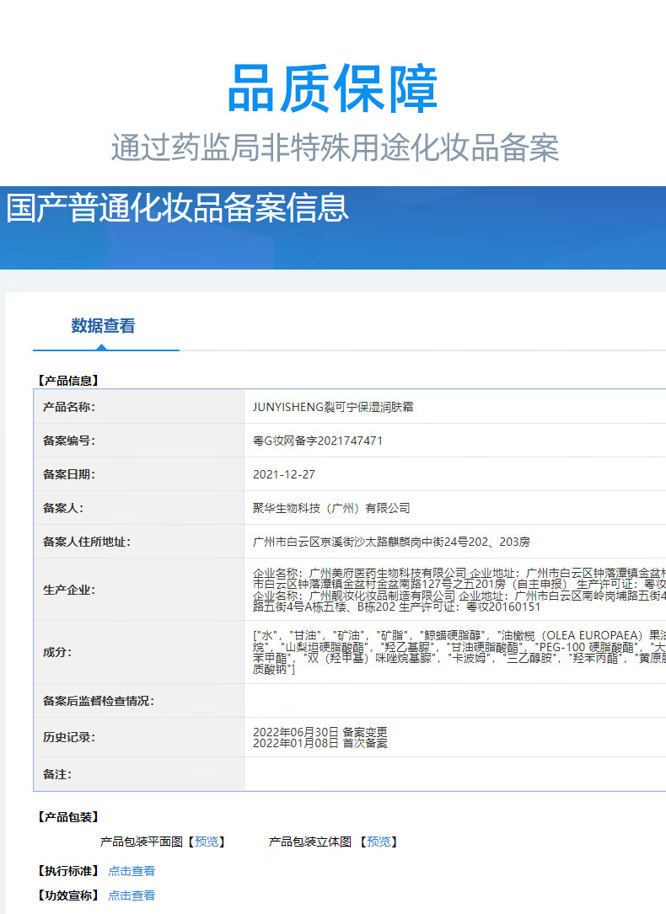Click 点击查看 next to 功效宣称
The image size is (666, 914).
pyautogui.click(x=132, y=895)
